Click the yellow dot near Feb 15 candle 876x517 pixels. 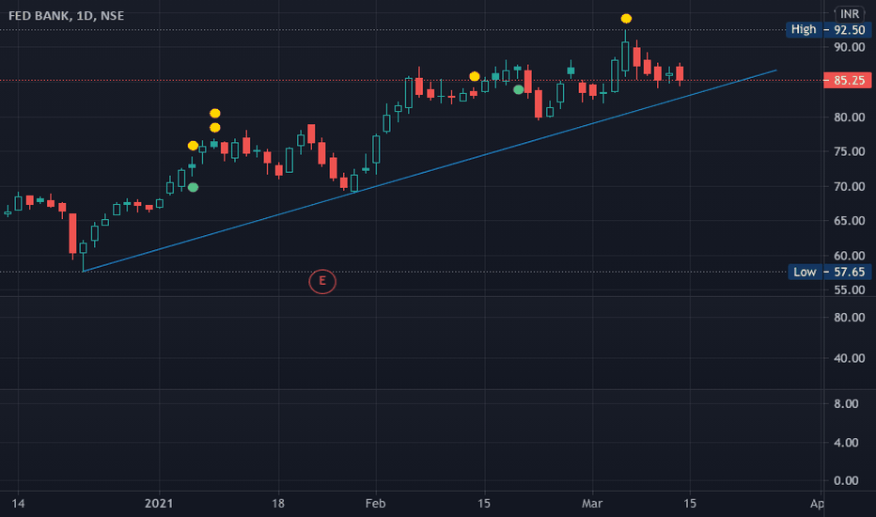[x=475, y=76]
